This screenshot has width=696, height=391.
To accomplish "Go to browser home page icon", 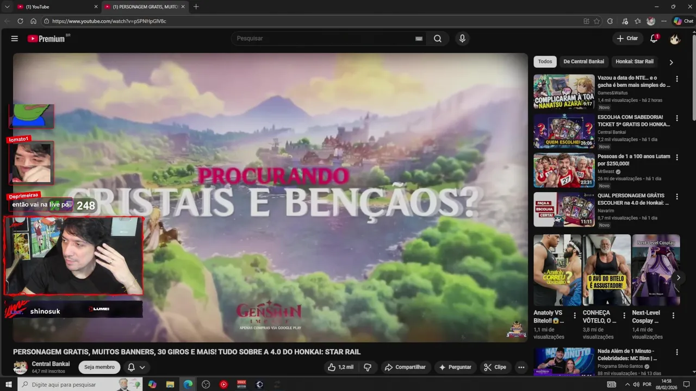I will (33, 21).
